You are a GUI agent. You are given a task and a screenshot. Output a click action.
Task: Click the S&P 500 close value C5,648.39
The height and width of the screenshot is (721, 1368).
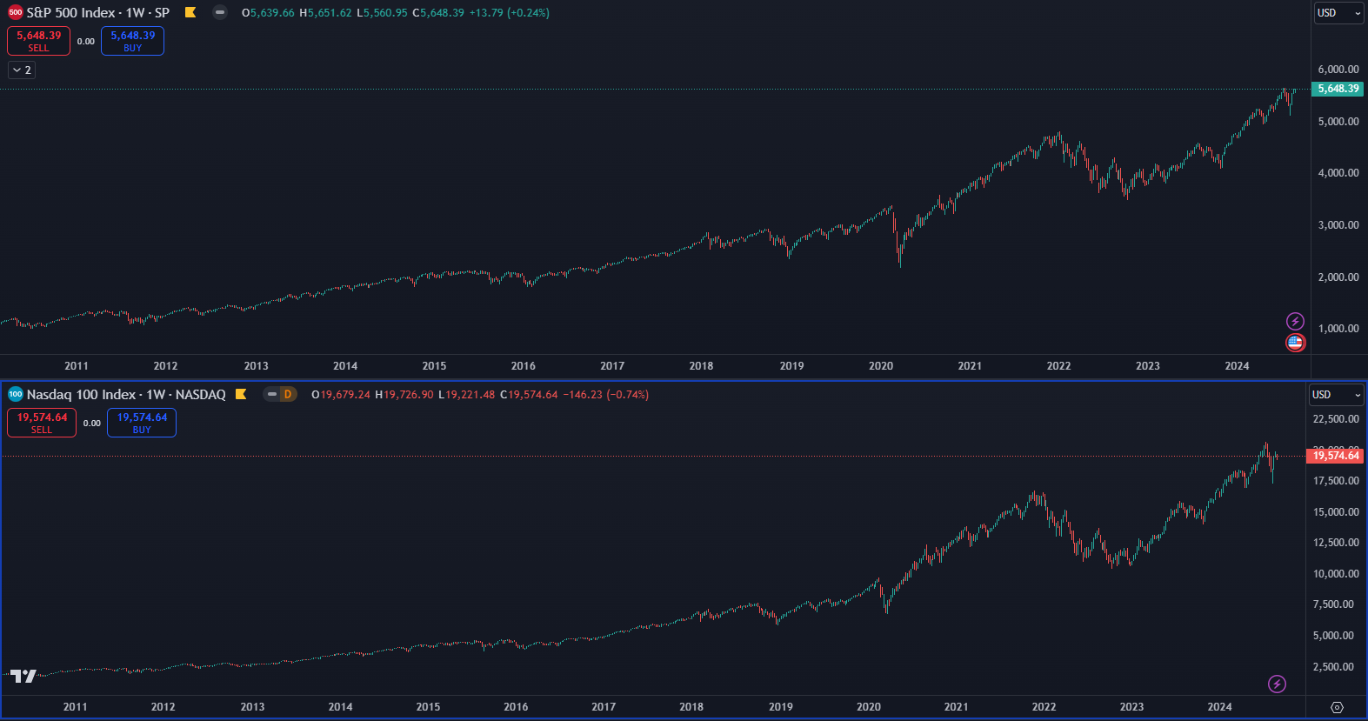pyautogui.click(x=438, y=13)
